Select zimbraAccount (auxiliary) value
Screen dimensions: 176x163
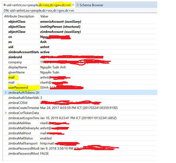click(x=60, y=32)
